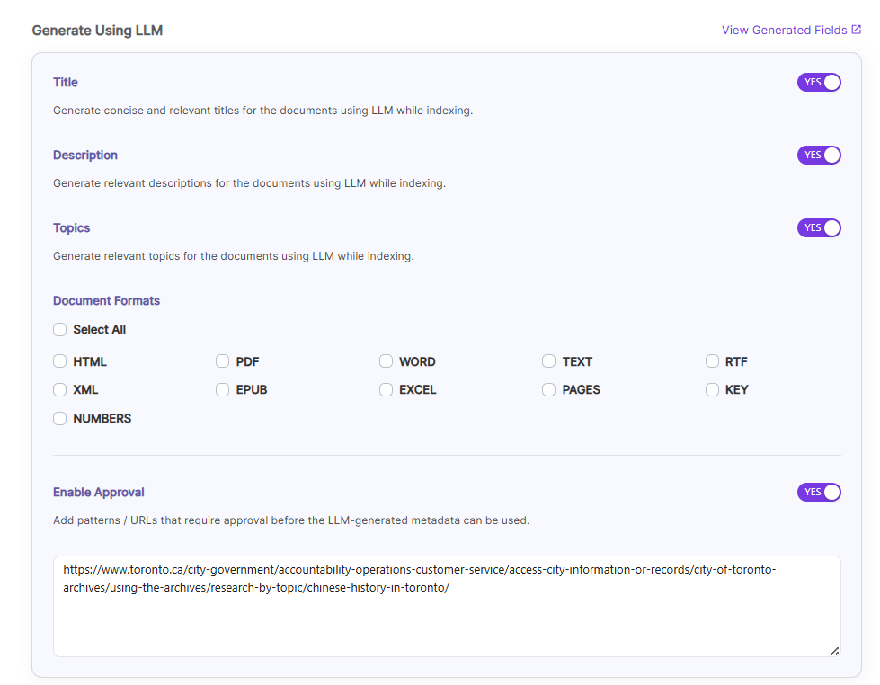Click the text area resize handle
Image resolution: width=880 pixels, height=685 pixels.
click(x=834, y=651)
